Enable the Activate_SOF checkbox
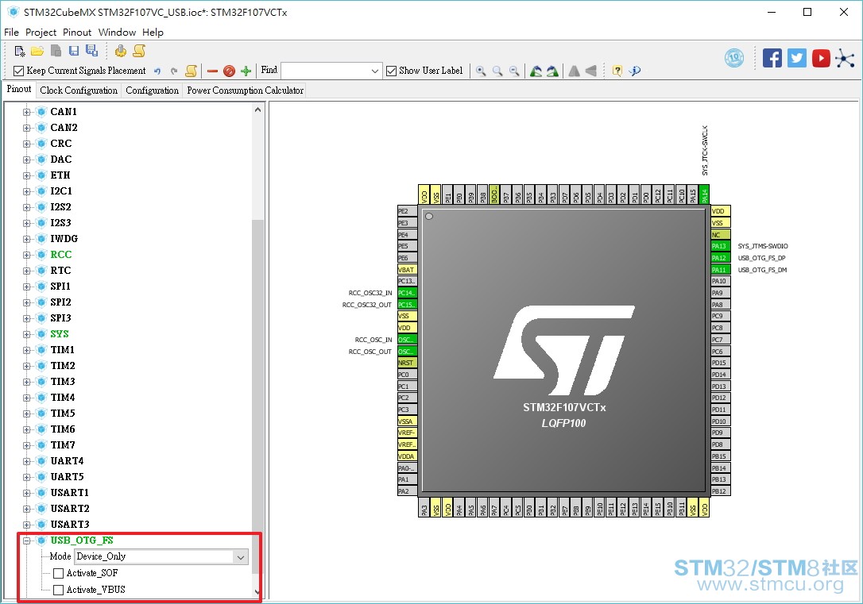Viewport: 863px width, 604px height. pos(58,573)
